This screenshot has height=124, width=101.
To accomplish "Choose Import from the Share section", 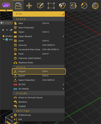I will pyautogui.click(x=39, y=71).
